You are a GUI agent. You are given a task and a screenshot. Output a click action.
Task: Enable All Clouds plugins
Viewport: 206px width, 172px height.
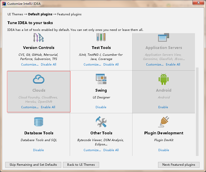point(48,107)
